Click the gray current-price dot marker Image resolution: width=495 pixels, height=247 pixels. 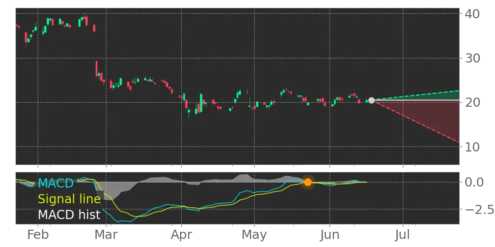372,101
